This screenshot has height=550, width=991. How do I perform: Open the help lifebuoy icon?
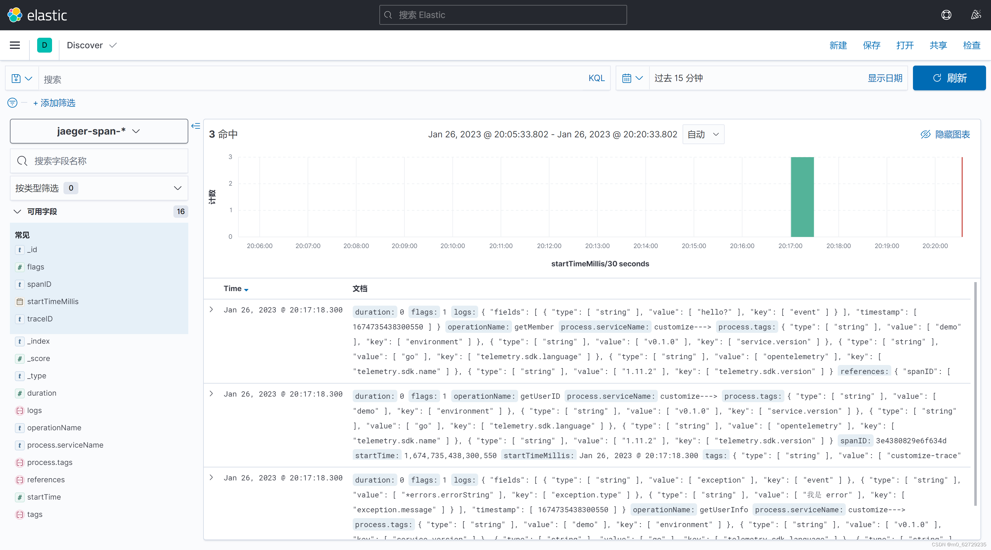(x=946, y=15)
